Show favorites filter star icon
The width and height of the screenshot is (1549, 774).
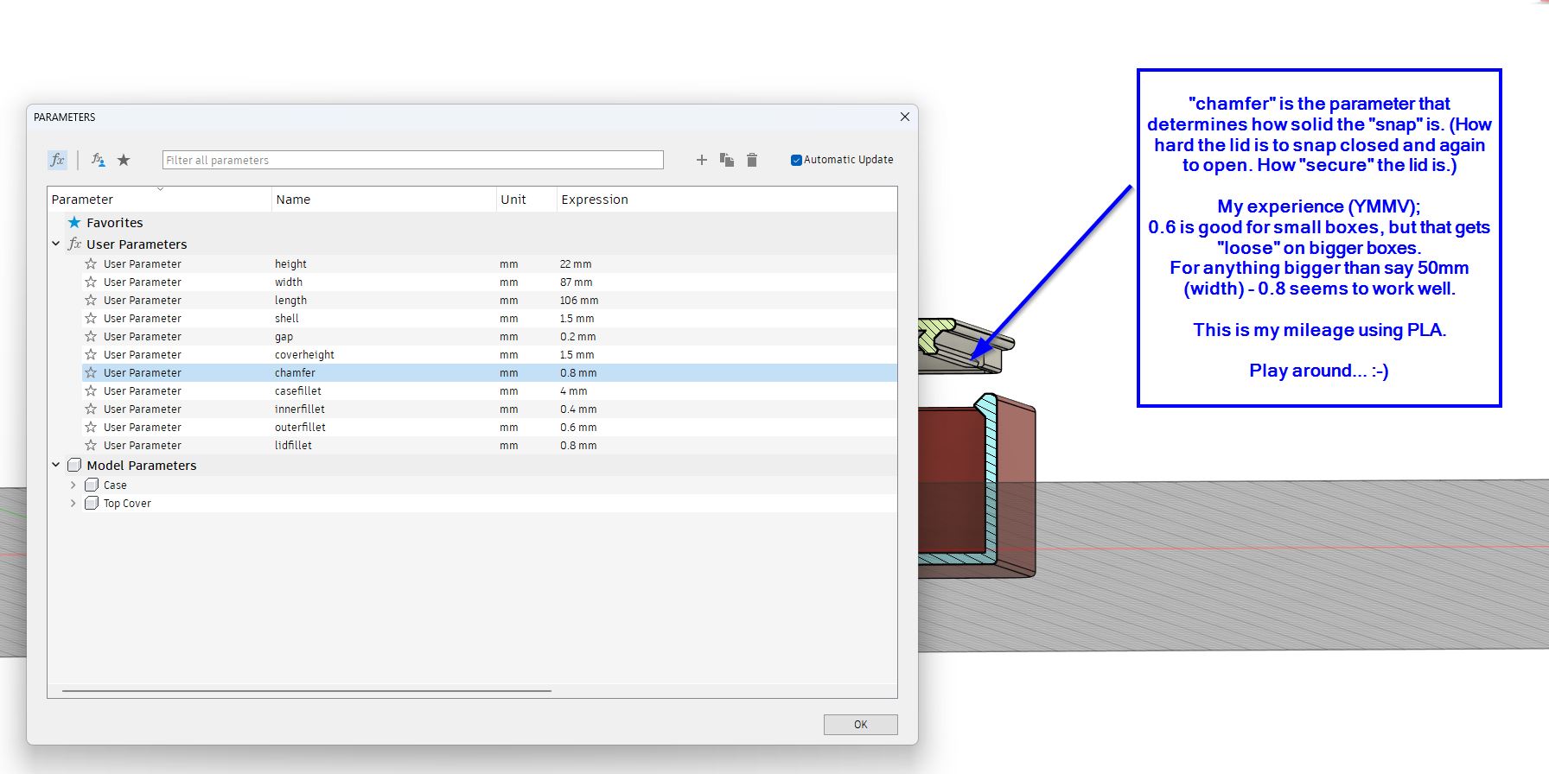[x=124, y=160]
